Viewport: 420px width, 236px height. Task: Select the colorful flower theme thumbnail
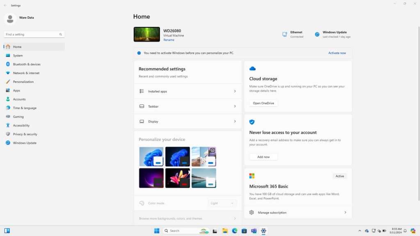tap(177, 178)
